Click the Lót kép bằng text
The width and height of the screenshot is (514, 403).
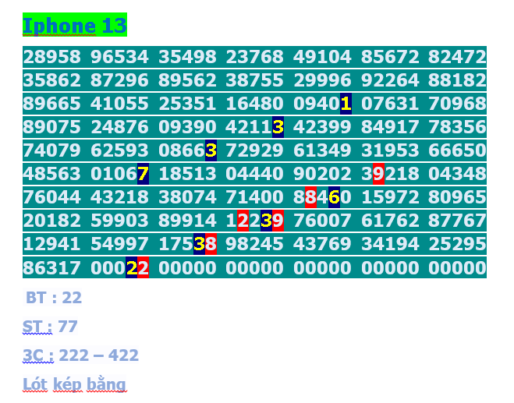coord(74,384)
